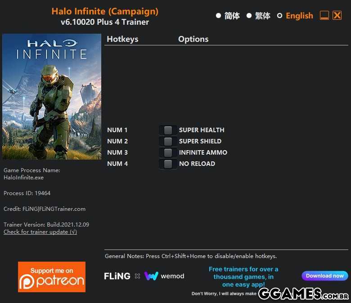351x303 pixels.
Task: Close the trainer with the X icon
Action: 337,16
